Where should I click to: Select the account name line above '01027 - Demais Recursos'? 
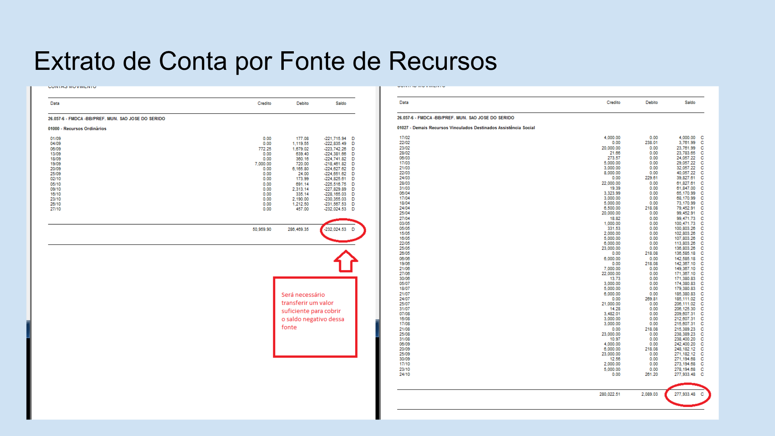[456, 118]
